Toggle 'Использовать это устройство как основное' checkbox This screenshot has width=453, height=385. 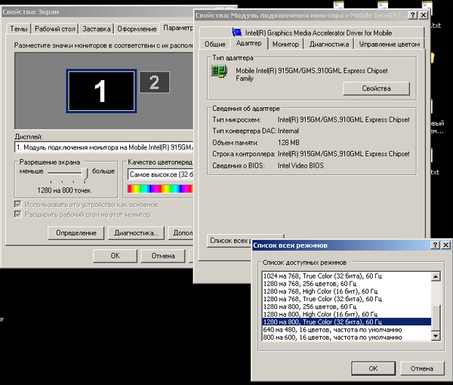[19, 205]
